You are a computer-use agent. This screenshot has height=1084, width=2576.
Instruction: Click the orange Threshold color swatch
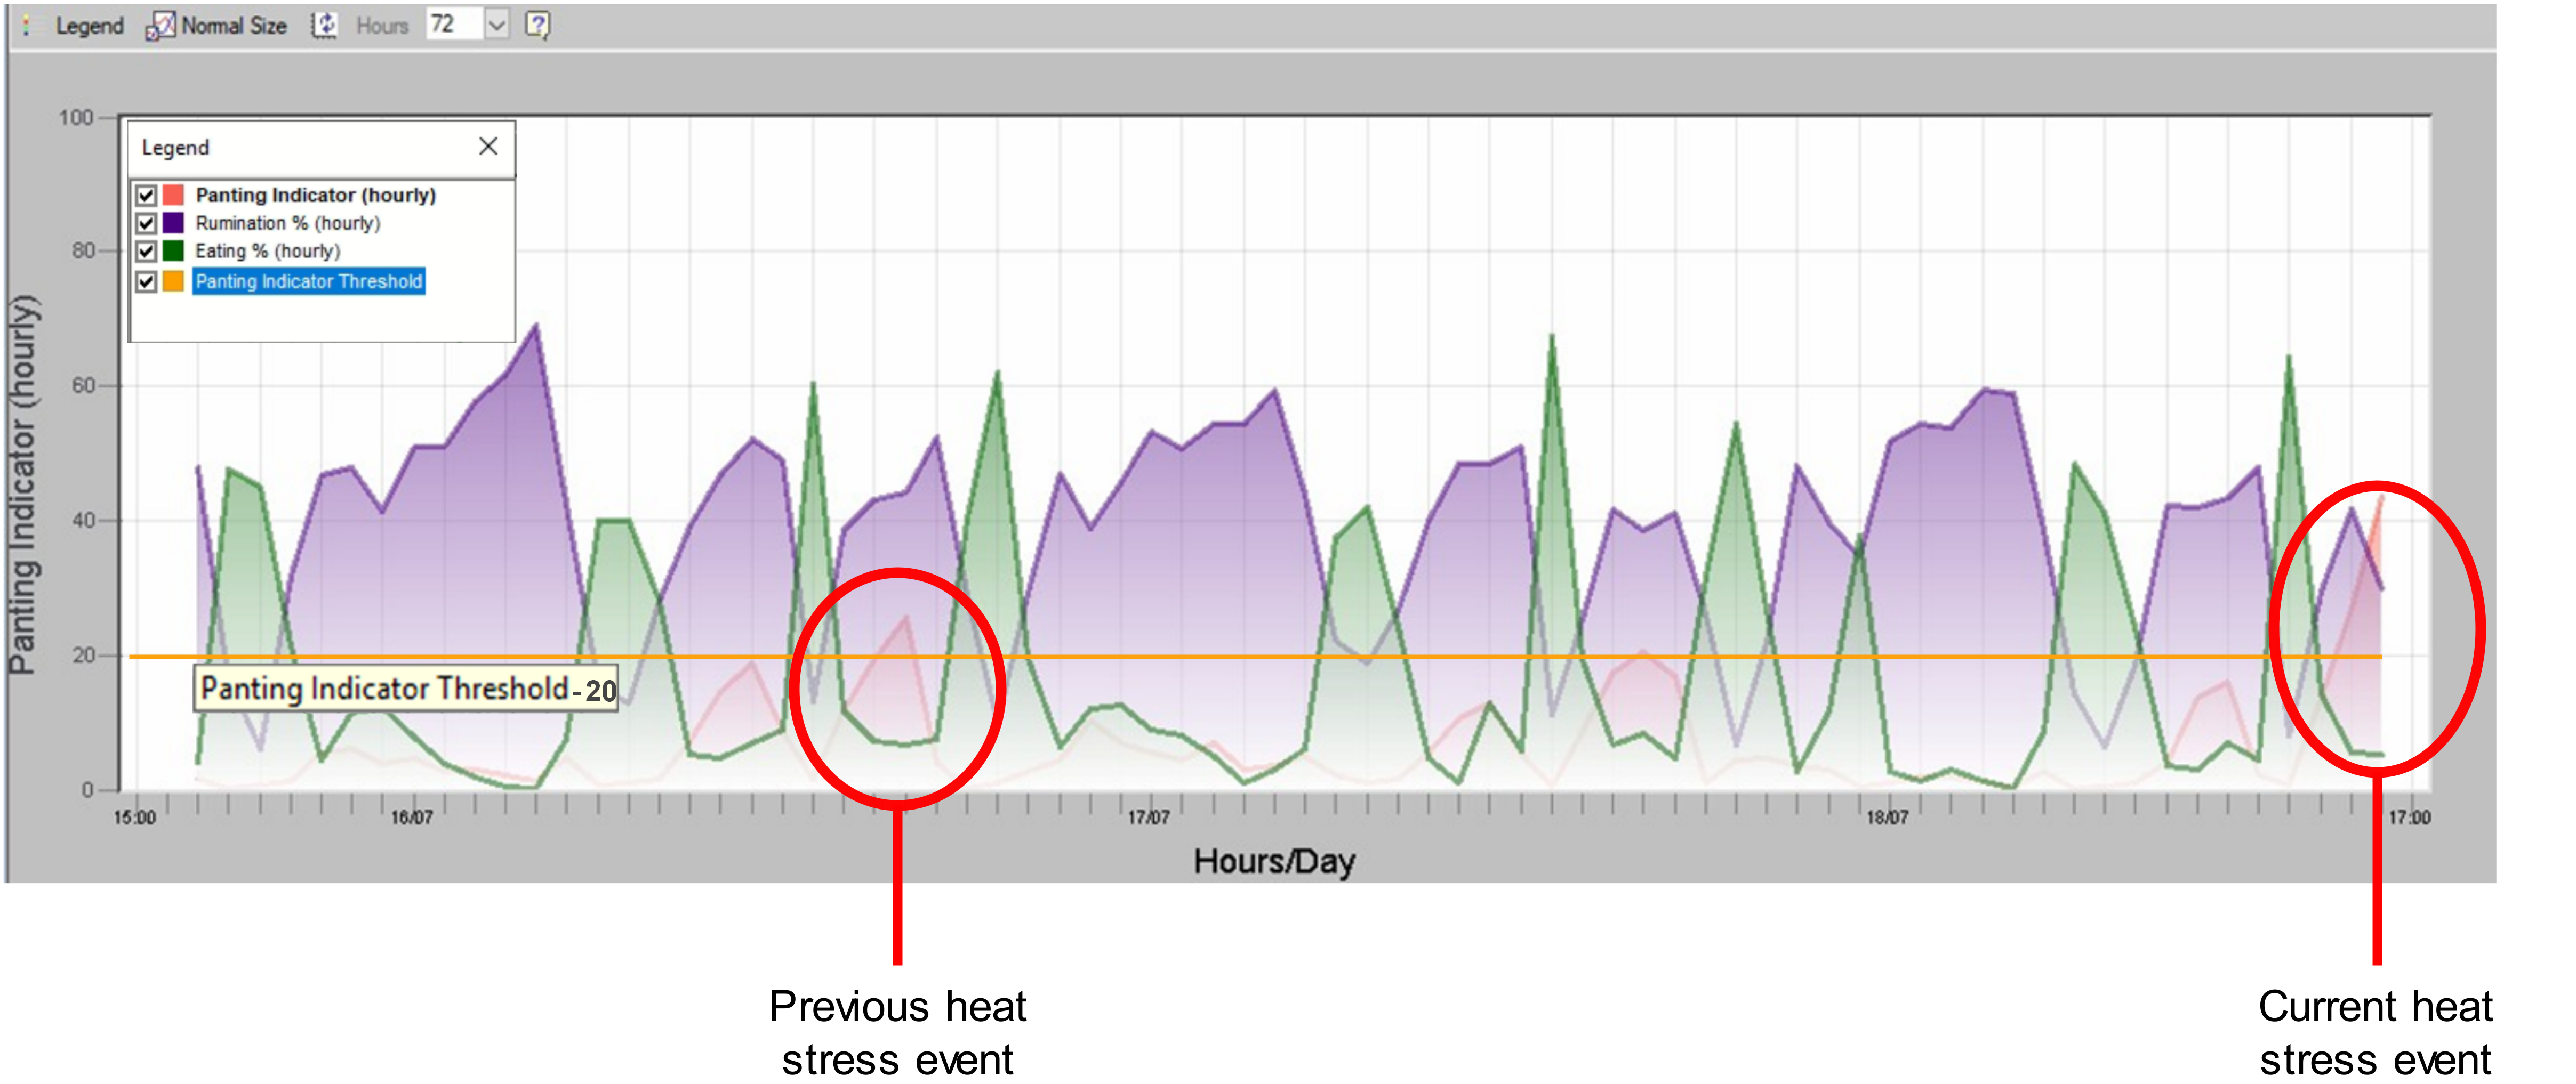[x=174, y=282]
